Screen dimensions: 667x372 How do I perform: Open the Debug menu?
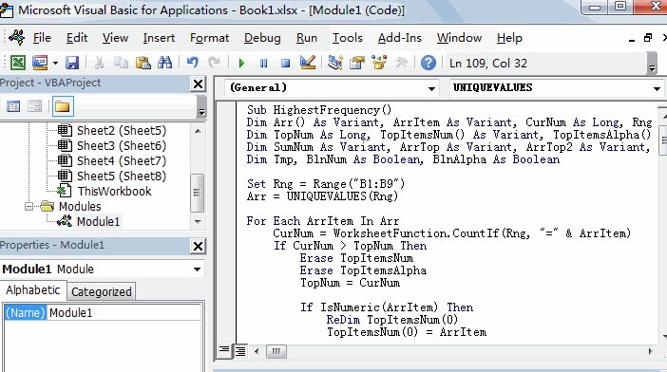point(262,38)
